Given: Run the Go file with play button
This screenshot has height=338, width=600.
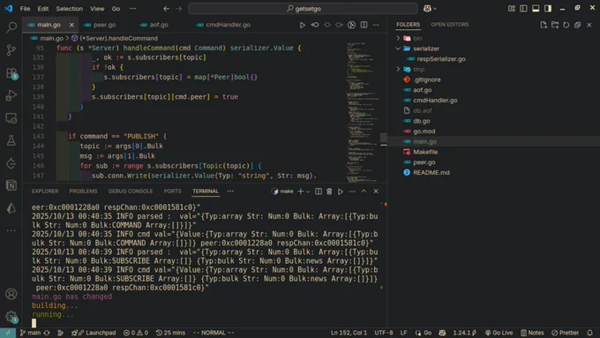Looking at the screenshot, I should [303, 25].
